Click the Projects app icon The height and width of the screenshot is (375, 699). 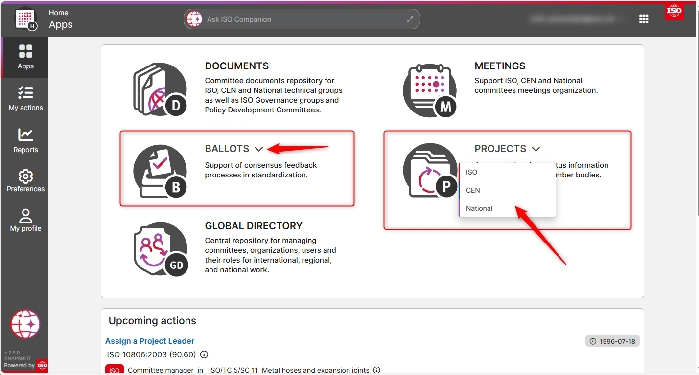[430, 171]
